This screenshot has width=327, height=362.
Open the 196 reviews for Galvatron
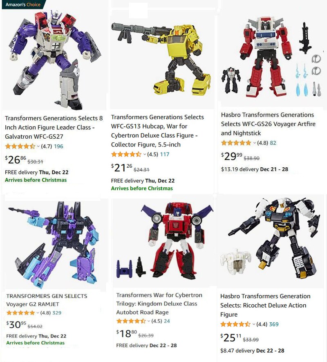[x=58, y=146]
